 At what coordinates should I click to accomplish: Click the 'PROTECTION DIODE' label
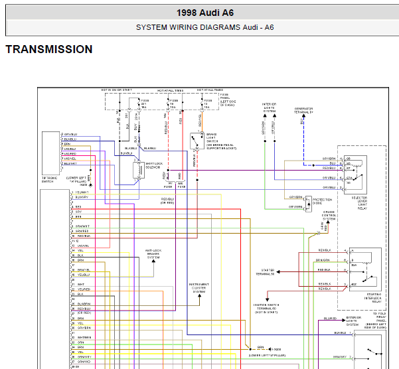click(x=322, y=201)
